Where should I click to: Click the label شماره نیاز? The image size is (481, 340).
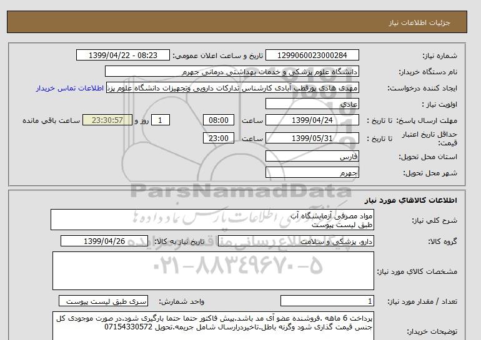(440, 56)
